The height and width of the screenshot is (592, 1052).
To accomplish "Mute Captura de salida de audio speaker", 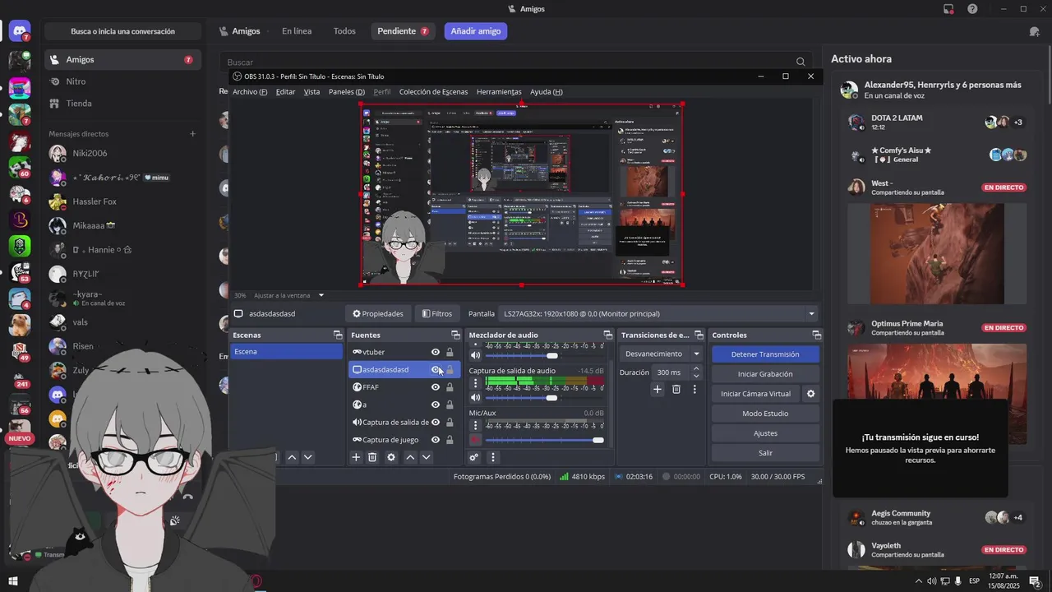I will (x=475, y=398).
